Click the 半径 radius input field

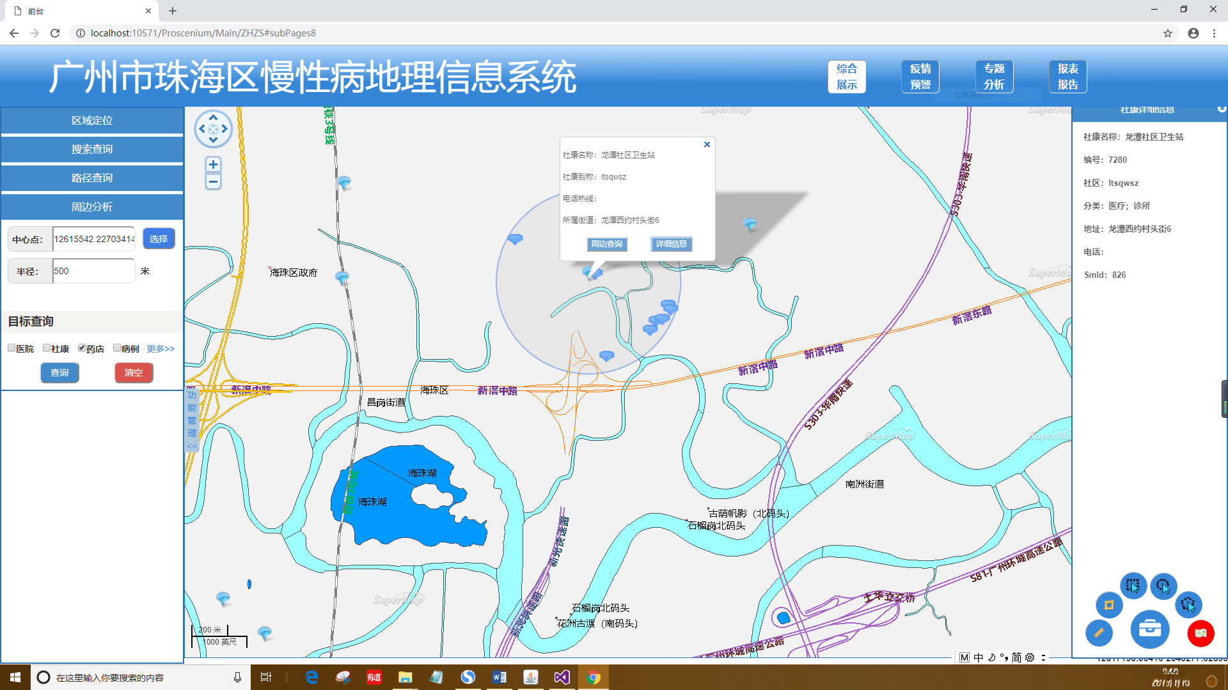pos(93,271)
